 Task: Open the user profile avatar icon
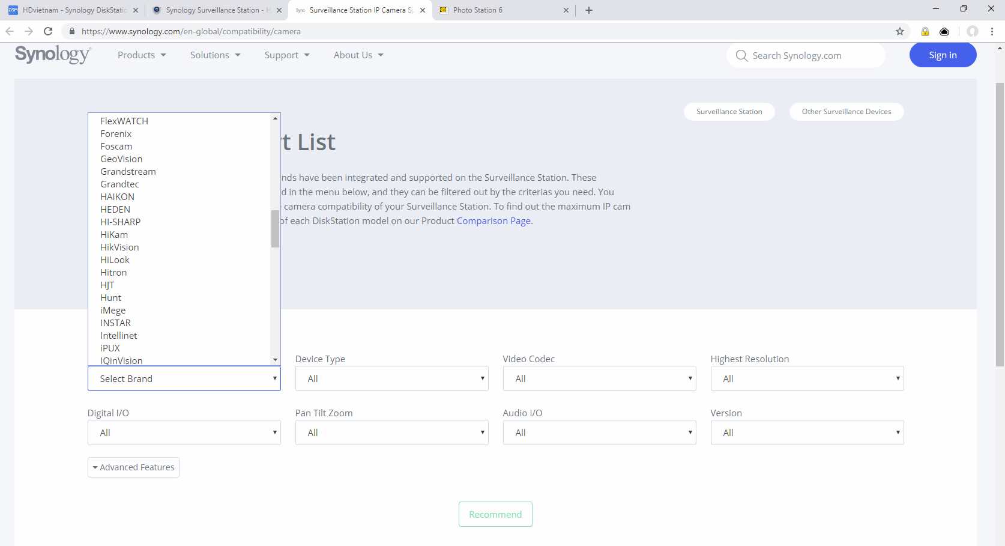pyautogui.click(x=973, y=31)
